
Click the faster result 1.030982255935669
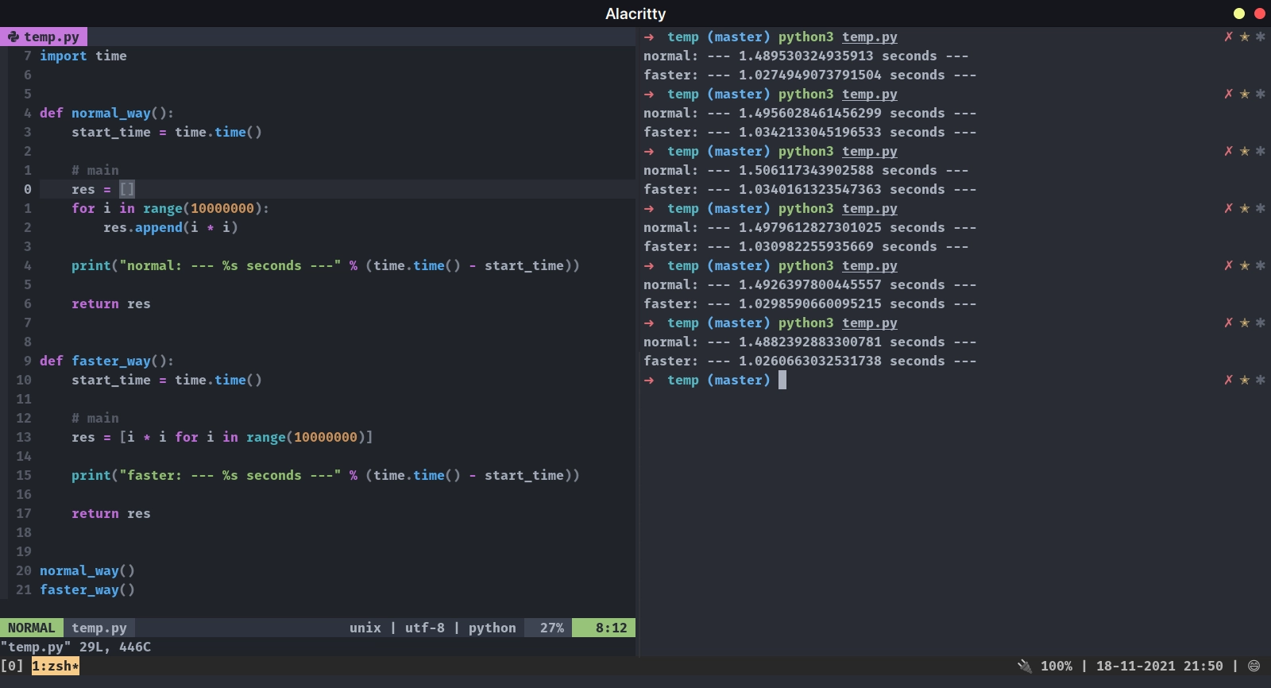pos(806,246)
